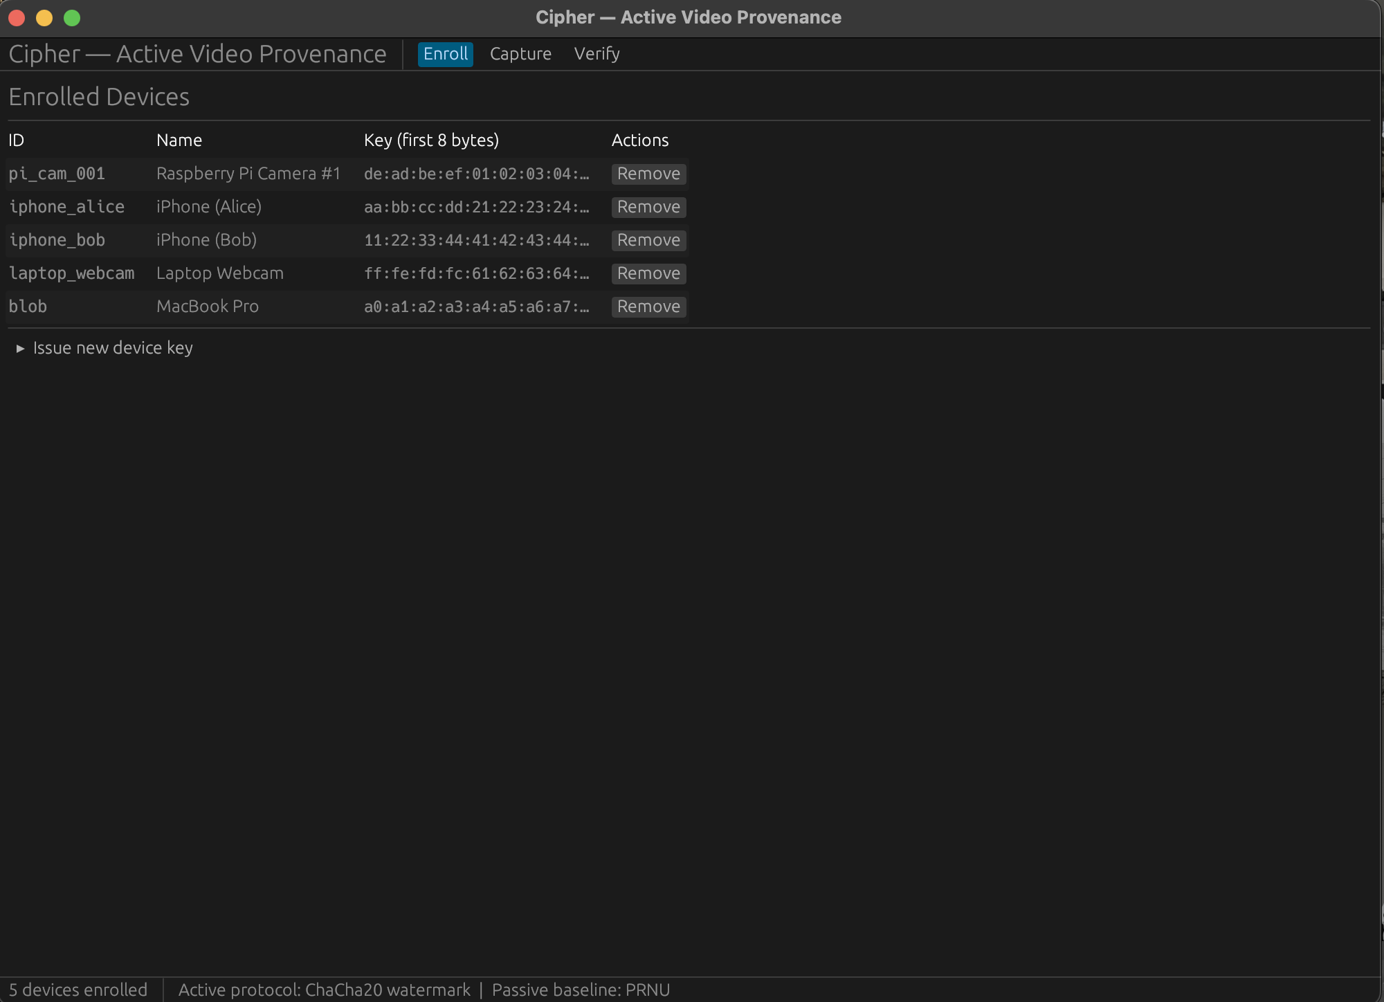Open the Verify tab

[597, 54]
